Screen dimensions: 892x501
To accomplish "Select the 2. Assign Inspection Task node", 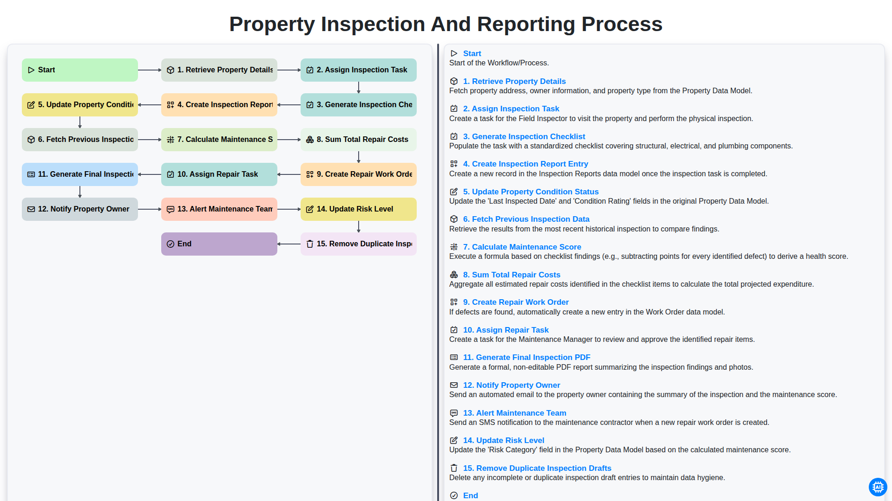I will (x=359, y=70).
